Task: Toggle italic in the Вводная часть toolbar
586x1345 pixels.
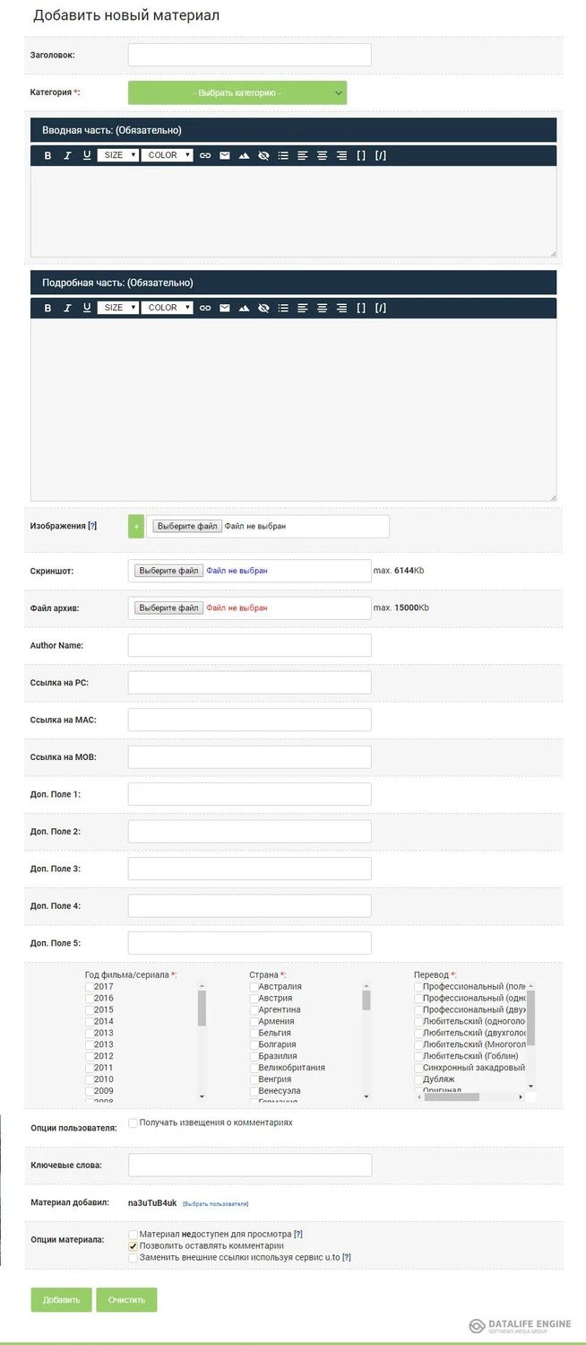Action: [x=67, y=155]
